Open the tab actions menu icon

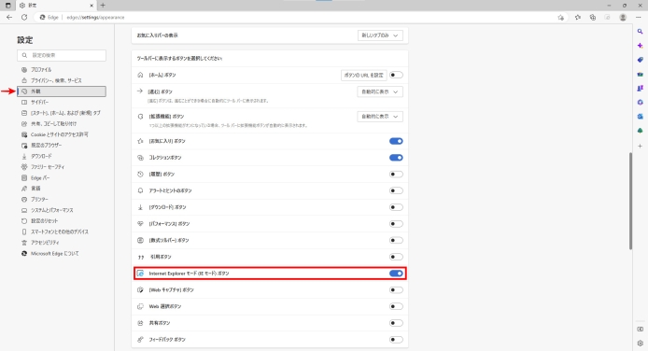click(7, 6)
